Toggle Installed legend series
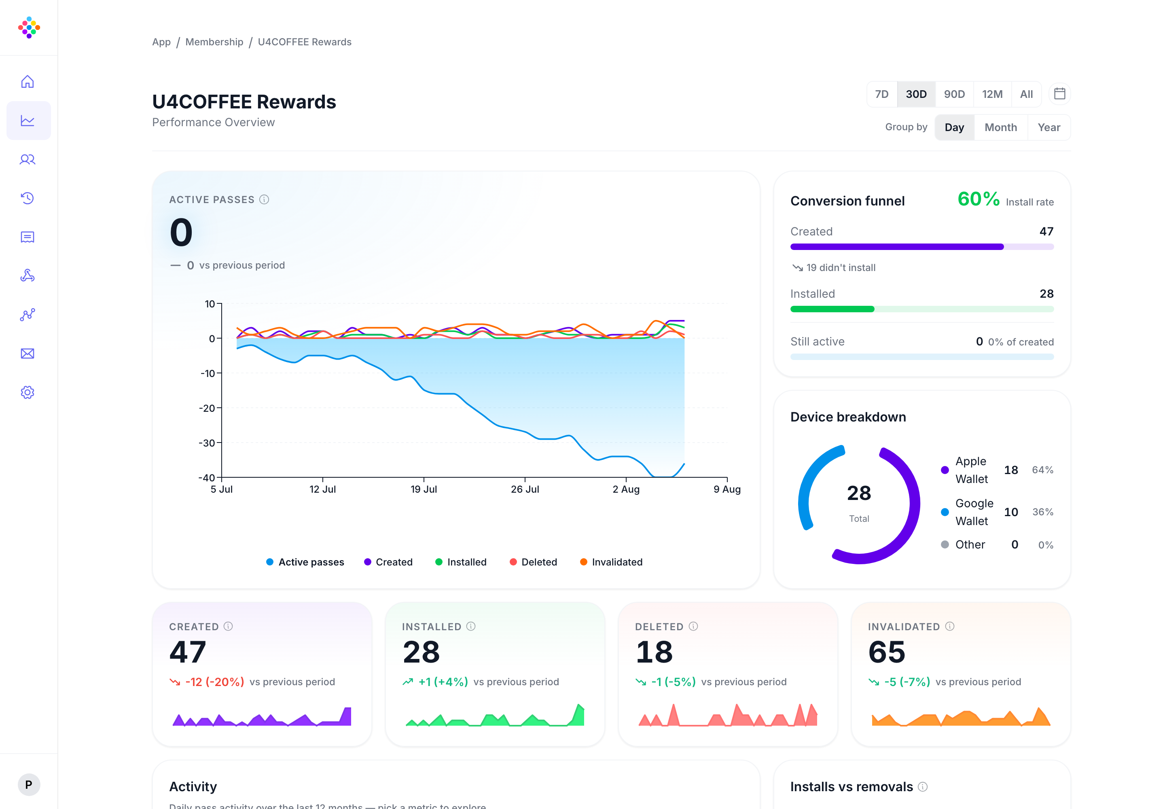This screenshot has height=809, width=1165. click(460, 561)
